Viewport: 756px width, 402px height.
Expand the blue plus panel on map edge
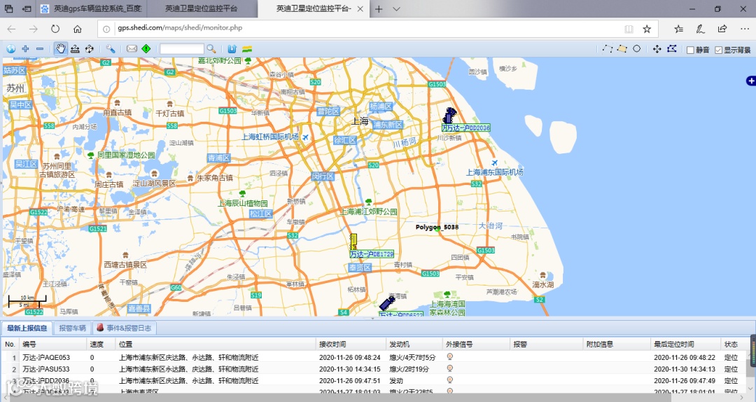(751, 81)
